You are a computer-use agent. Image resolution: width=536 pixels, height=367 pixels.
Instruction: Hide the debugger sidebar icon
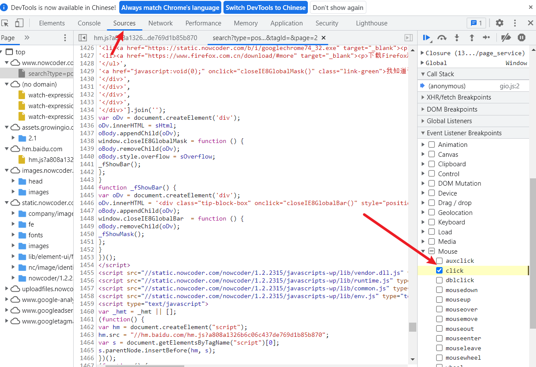[x=409, y=38]
